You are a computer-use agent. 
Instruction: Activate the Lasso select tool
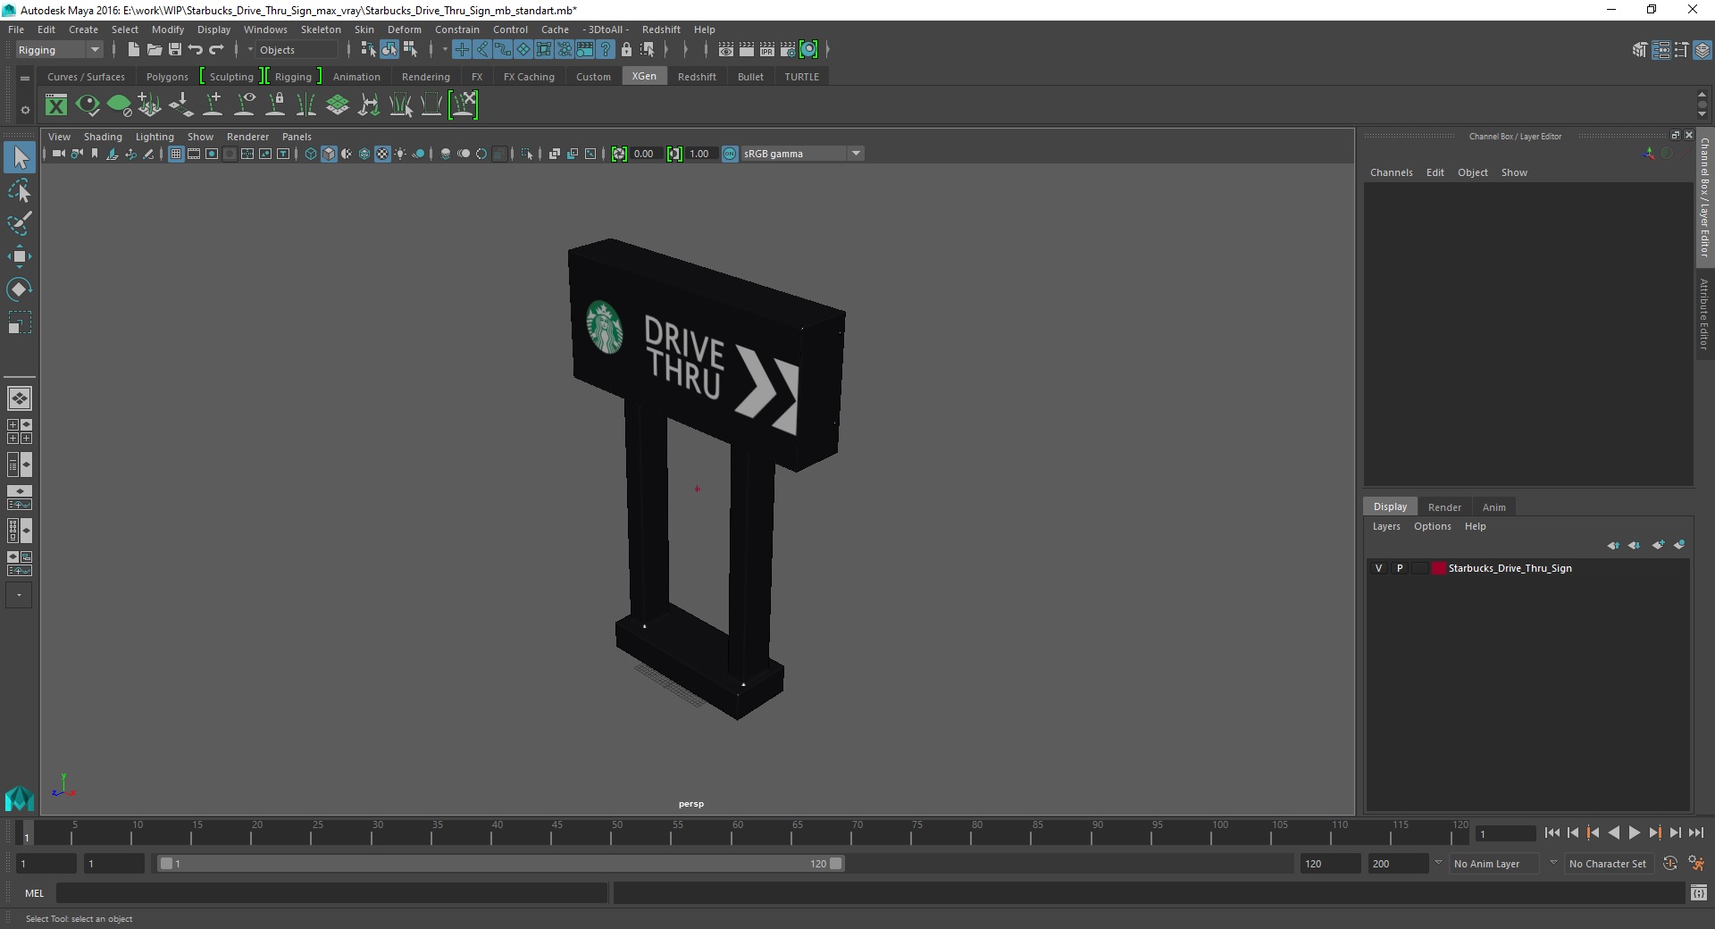pos(20,191)
